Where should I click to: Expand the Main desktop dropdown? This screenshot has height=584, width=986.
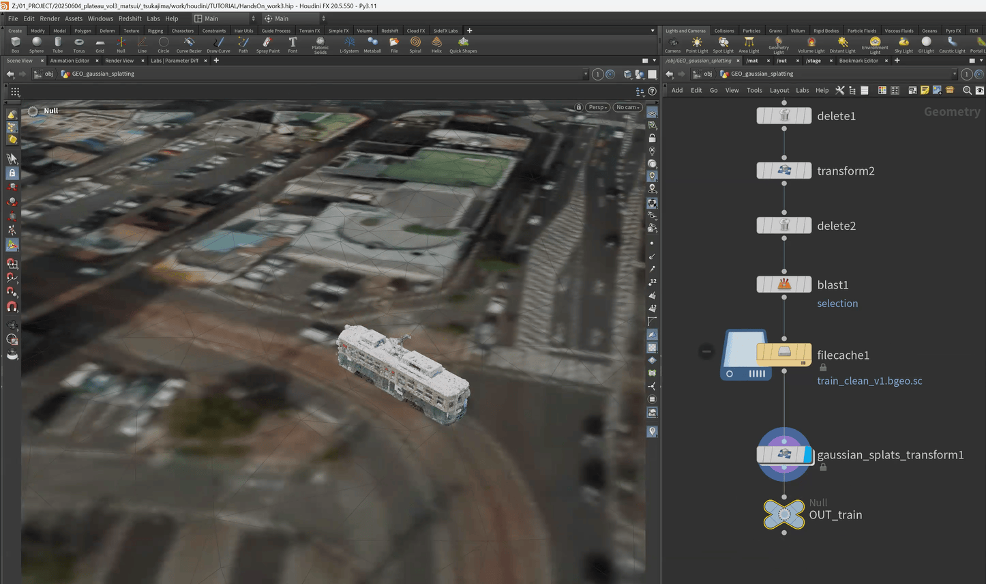(224, 18)
